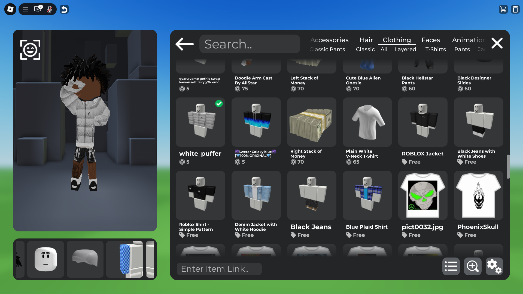Open the Roblox logo menu
Image resolution: width=523 pixels, height=294 pixels.
10,9
